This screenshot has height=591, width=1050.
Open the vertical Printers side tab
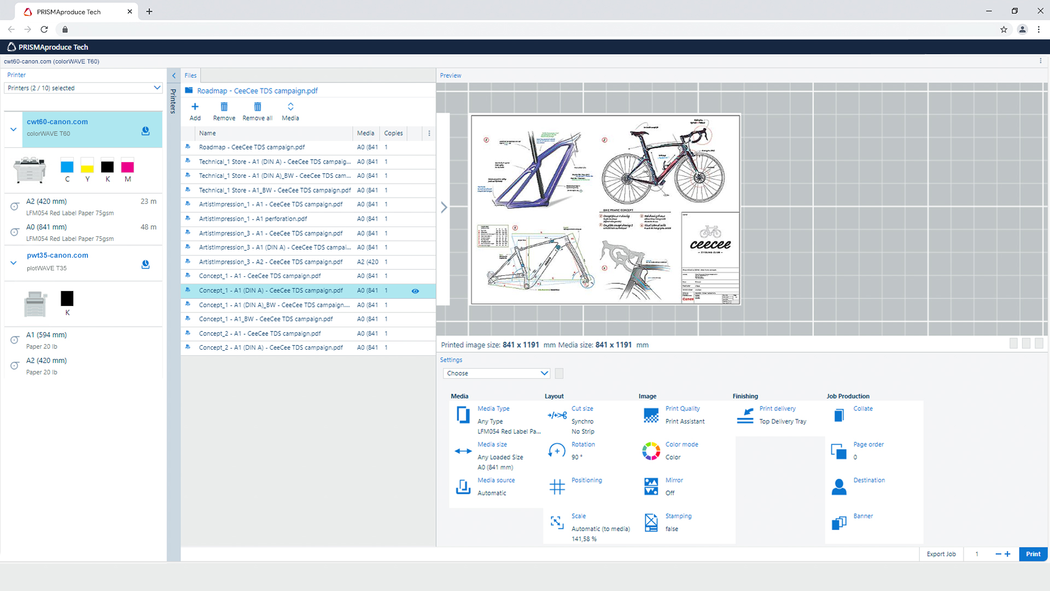tap(173, 101)
